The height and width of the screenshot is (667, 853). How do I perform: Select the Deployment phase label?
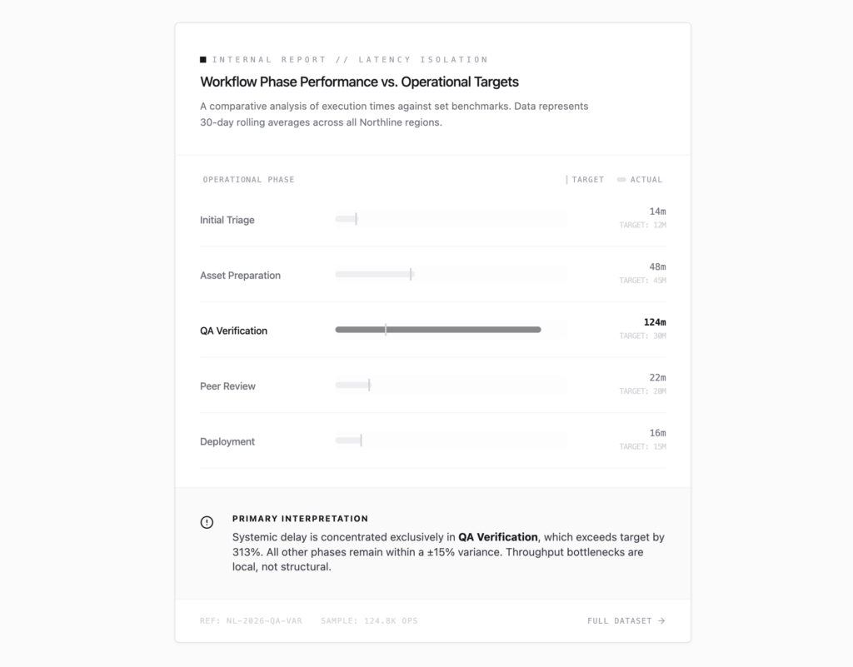click(x=227, y=442)
